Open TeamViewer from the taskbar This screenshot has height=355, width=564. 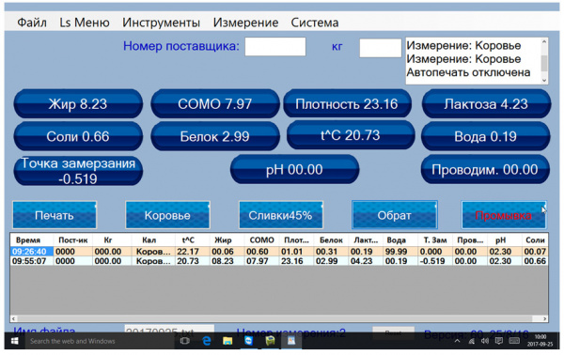click(x=248, y=341)
